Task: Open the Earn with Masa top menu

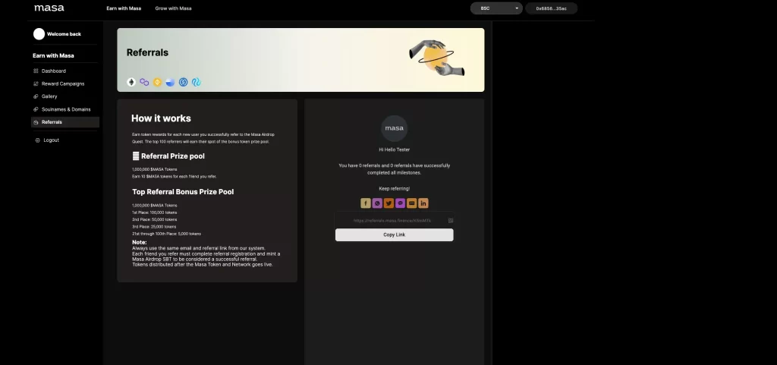Action: (x=124, y=8)
